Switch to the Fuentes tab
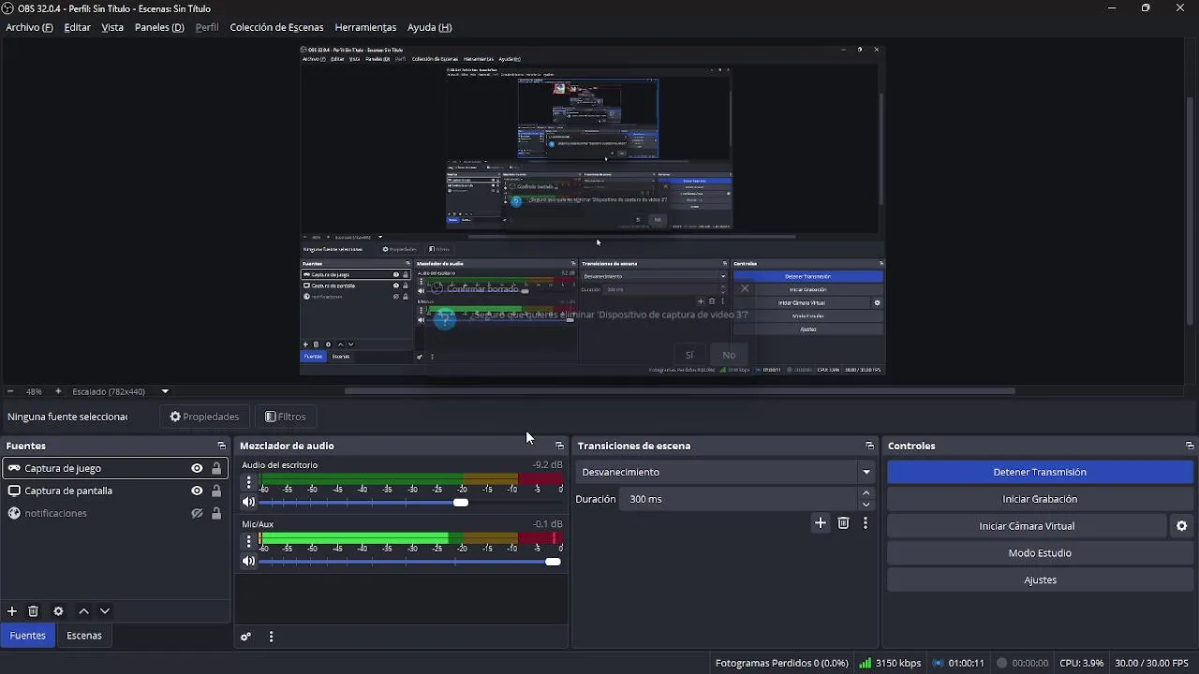Screen dimensions: 1199x674 (x=27, y=636)
